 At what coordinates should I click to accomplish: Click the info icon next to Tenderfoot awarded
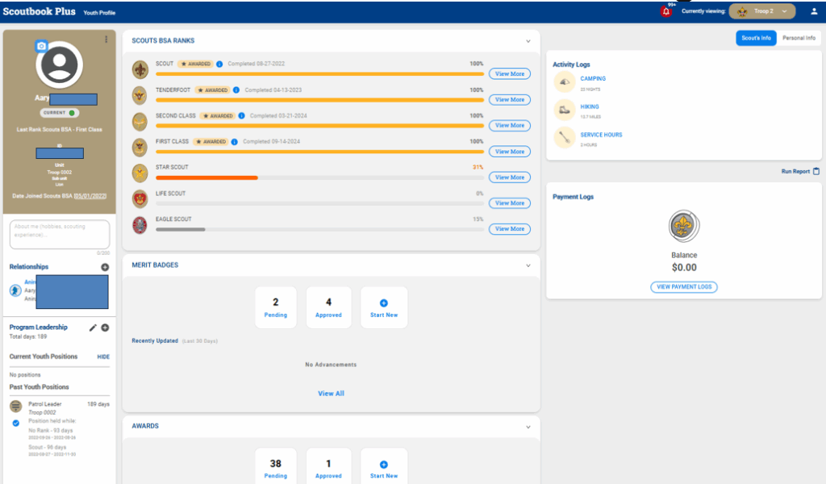(237, 90)
